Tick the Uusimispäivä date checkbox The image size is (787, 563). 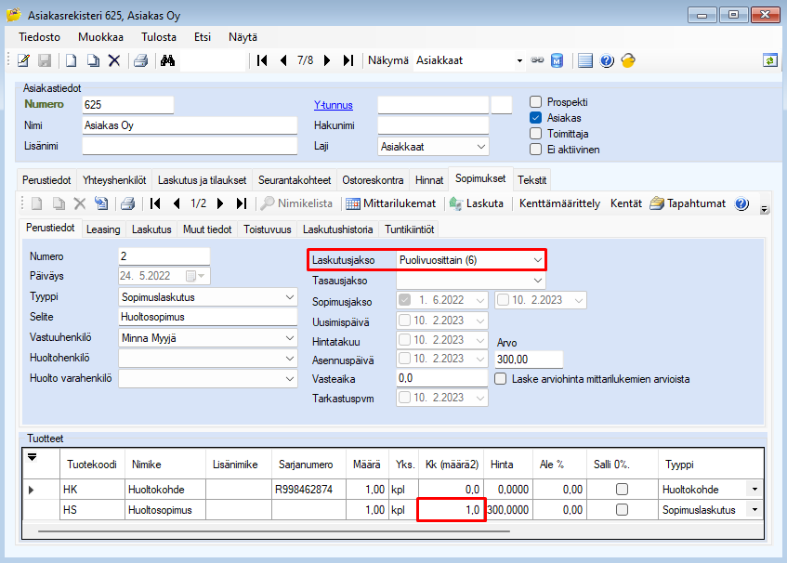click(x=404, y=321)
